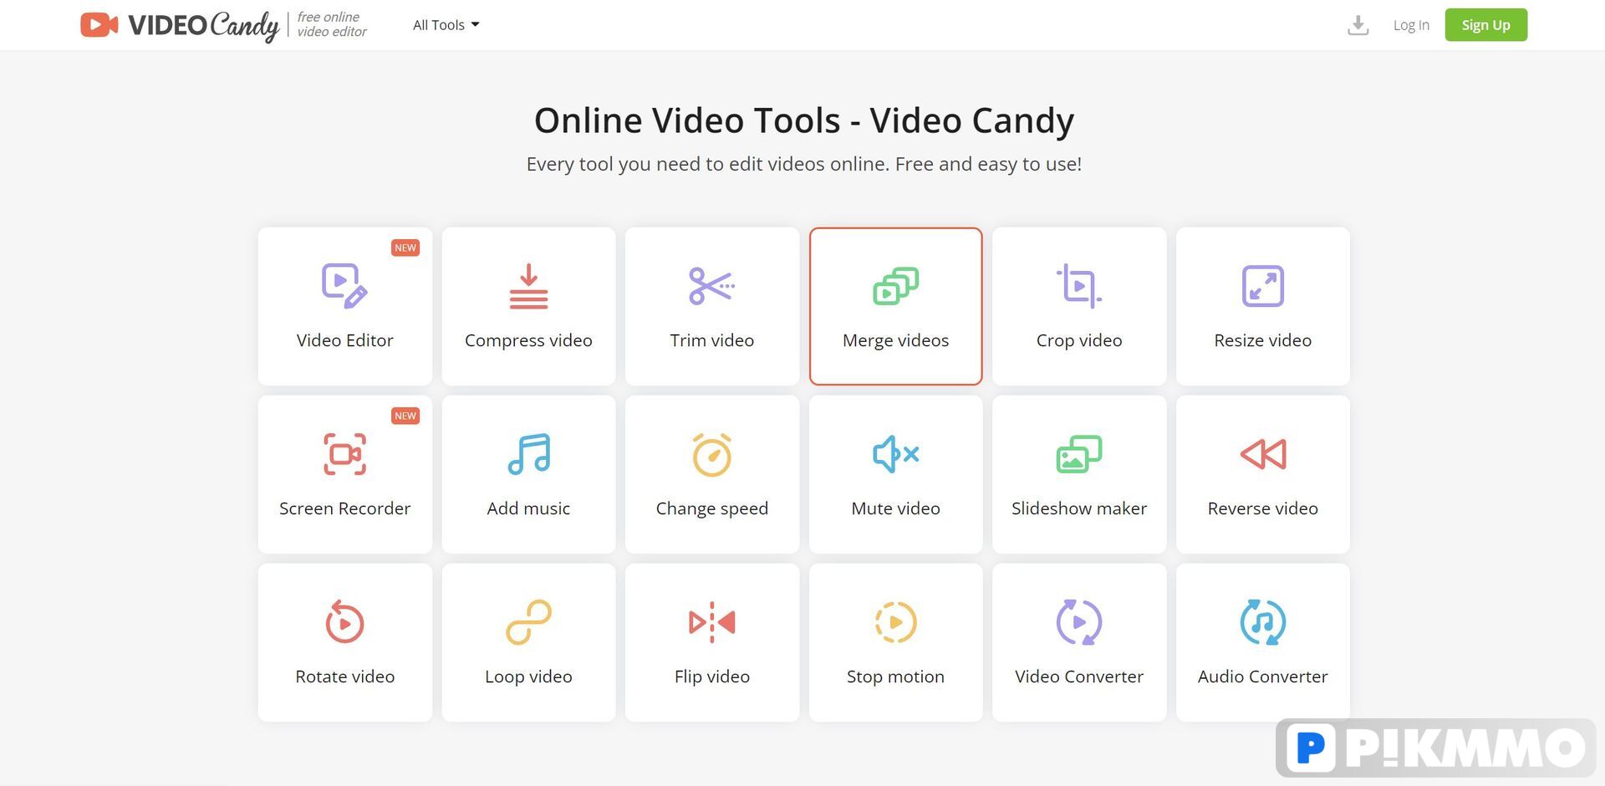The width and height of the screenshot is (1605, 786).
Task: Select the Loop video label
Action: click(x=528, y=676)
